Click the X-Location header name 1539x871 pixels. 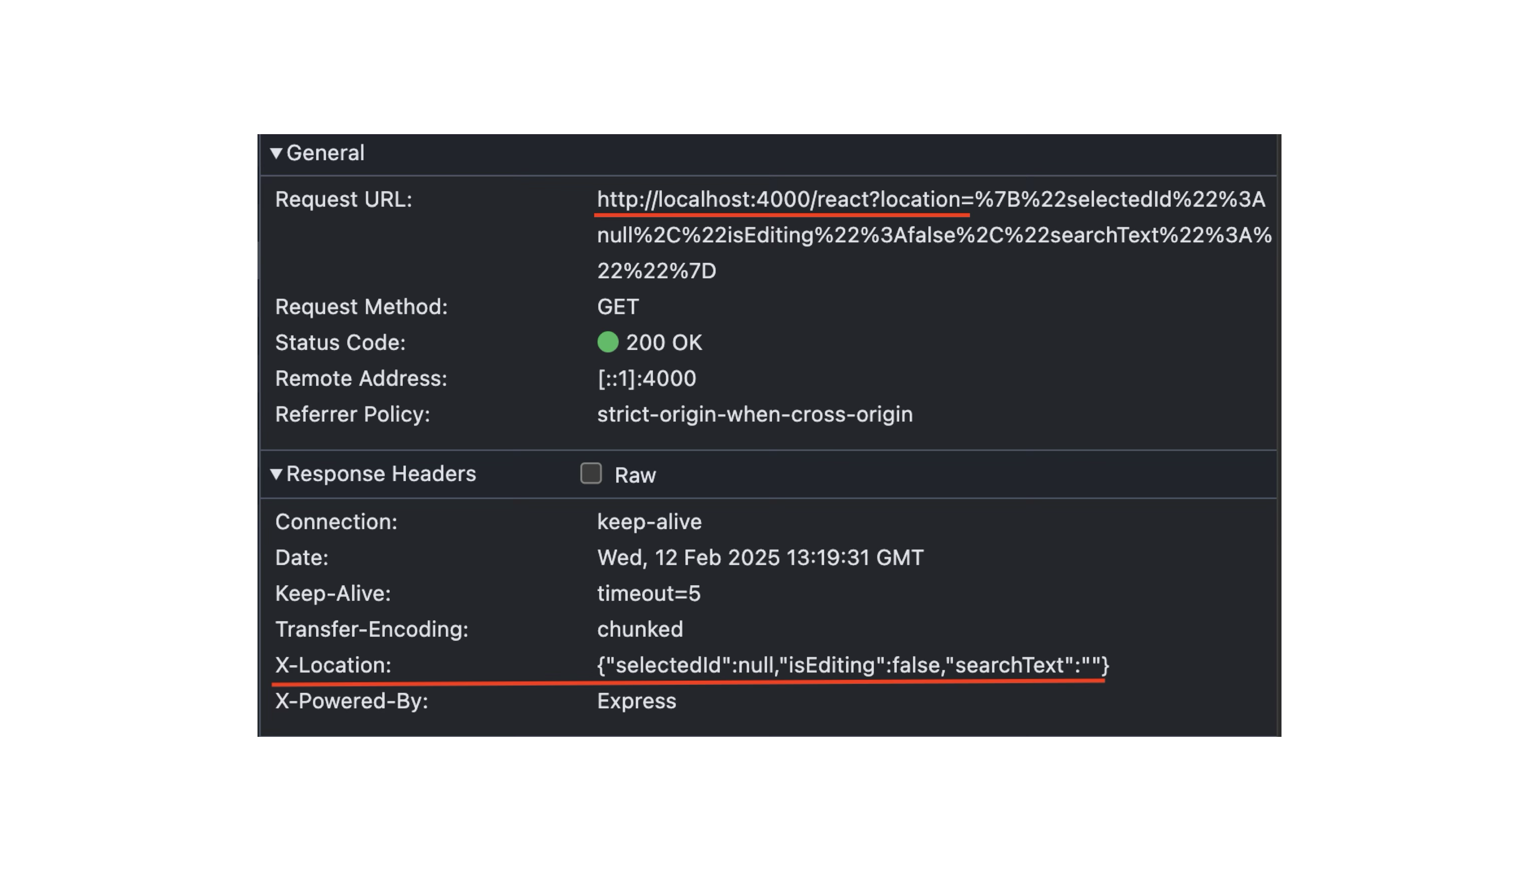tap(333, 665)
